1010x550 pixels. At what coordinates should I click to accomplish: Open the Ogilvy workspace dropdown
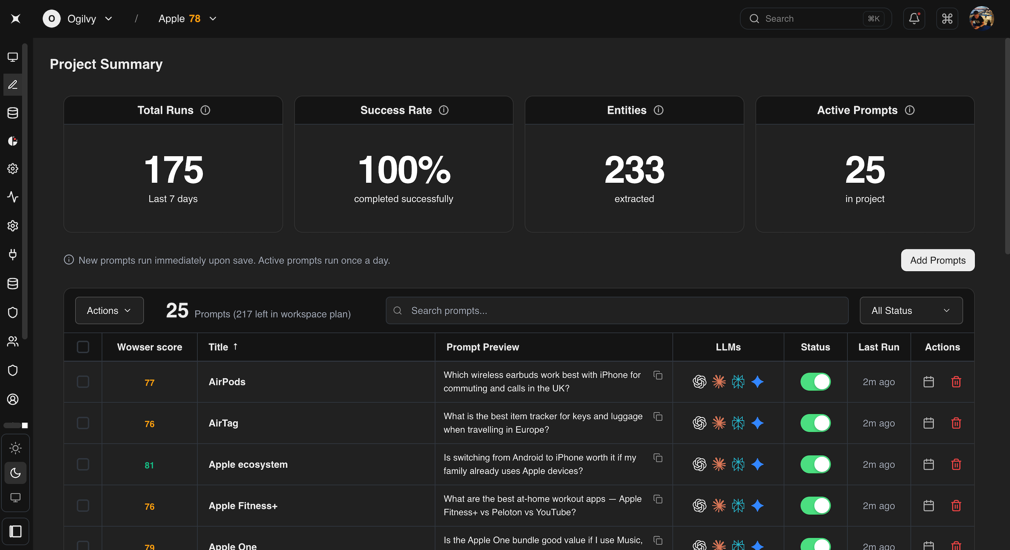pos(78,19)
